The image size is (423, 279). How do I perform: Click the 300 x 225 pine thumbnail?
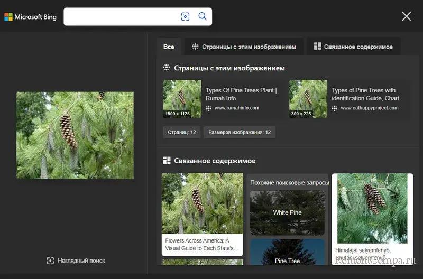(308, 99)
